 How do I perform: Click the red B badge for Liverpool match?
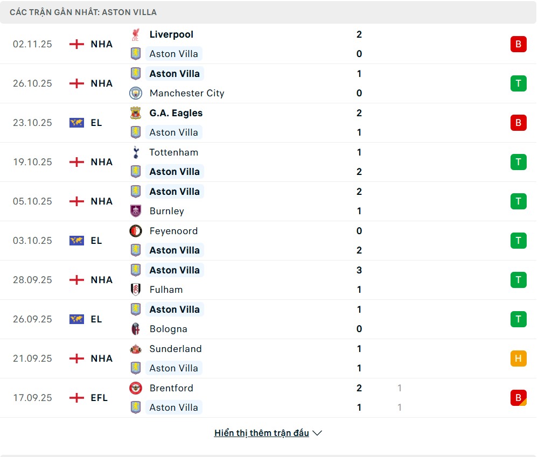(518, 44)
